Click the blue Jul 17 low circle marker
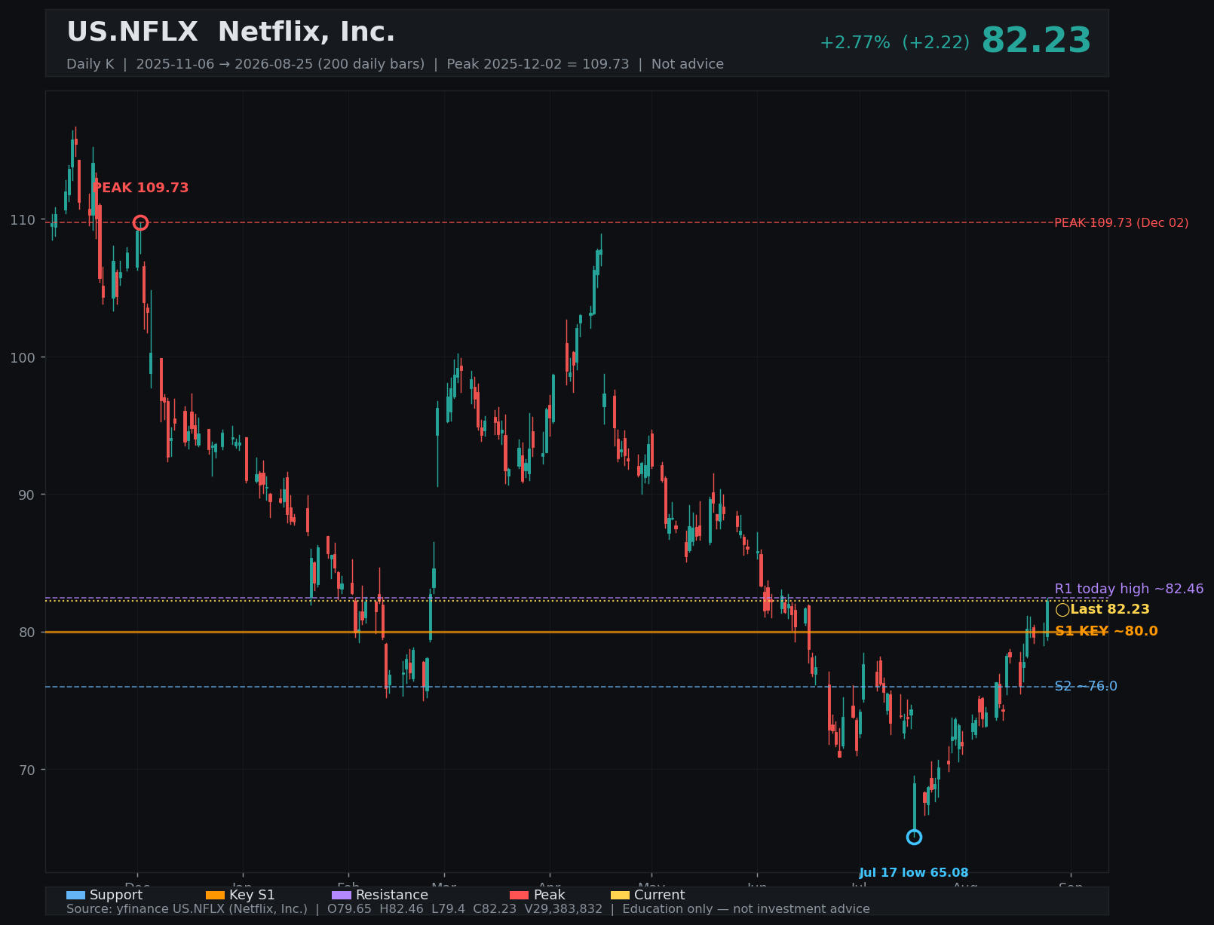Viewport: 1214px width, 925px height. (914, 837)
